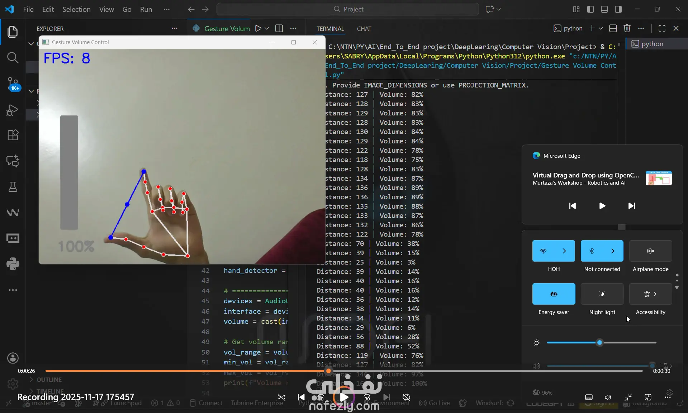Run the Python file with the play icon
The height and width of the screenshot is (413, 688).
click(x=258, y=28)
